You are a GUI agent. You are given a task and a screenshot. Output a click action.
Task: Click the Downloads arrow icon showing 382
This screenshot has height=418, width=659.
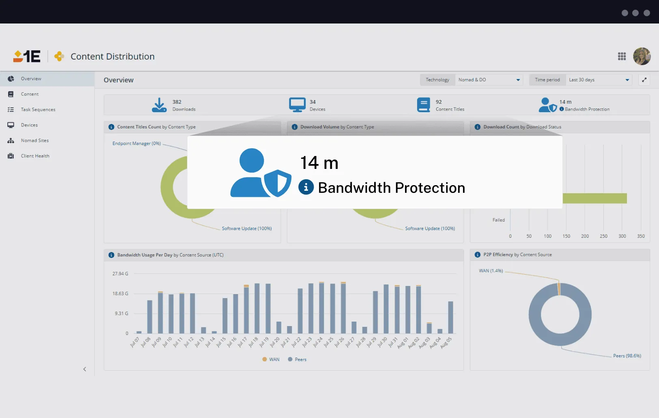click(159, 104)
